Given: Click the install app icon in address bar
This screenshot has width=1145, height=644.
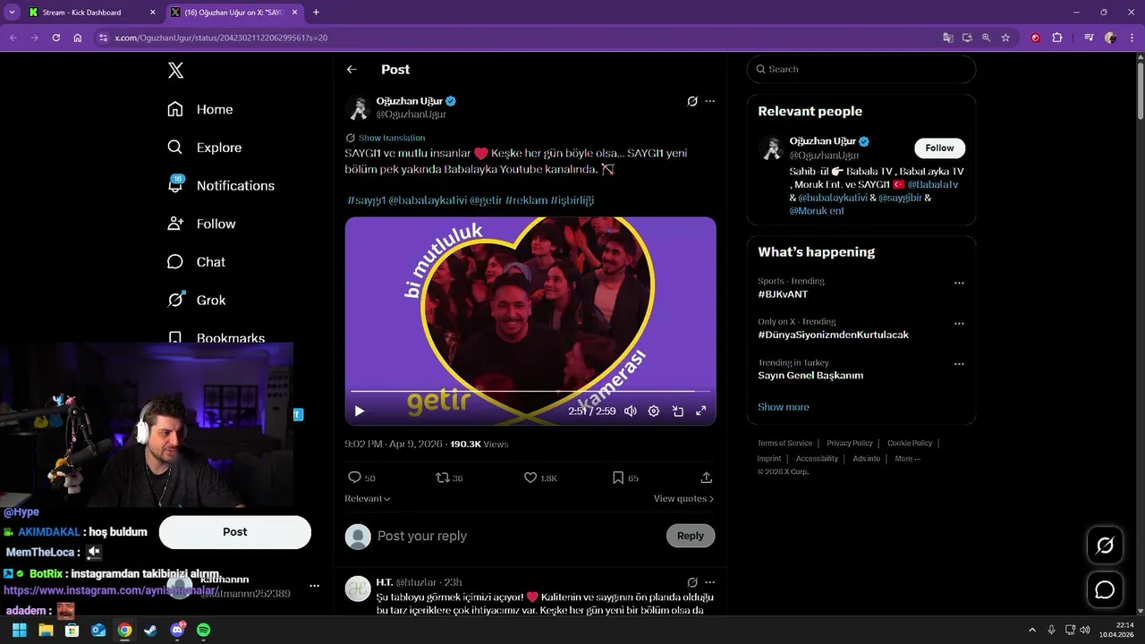Looking at the screenshot, I should pyautogui.click(x=967, y=38).
